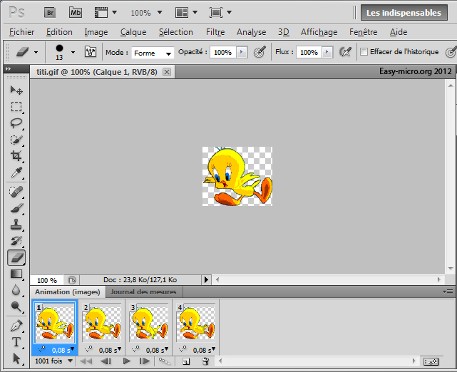Choose the Spot Healing Brush tool
Image resolution: width=457 pixels, height=372 pixels.
tap(16, 192)
